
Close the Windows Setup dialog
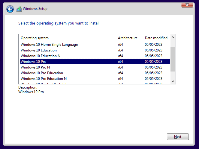[x=187, y=5]
